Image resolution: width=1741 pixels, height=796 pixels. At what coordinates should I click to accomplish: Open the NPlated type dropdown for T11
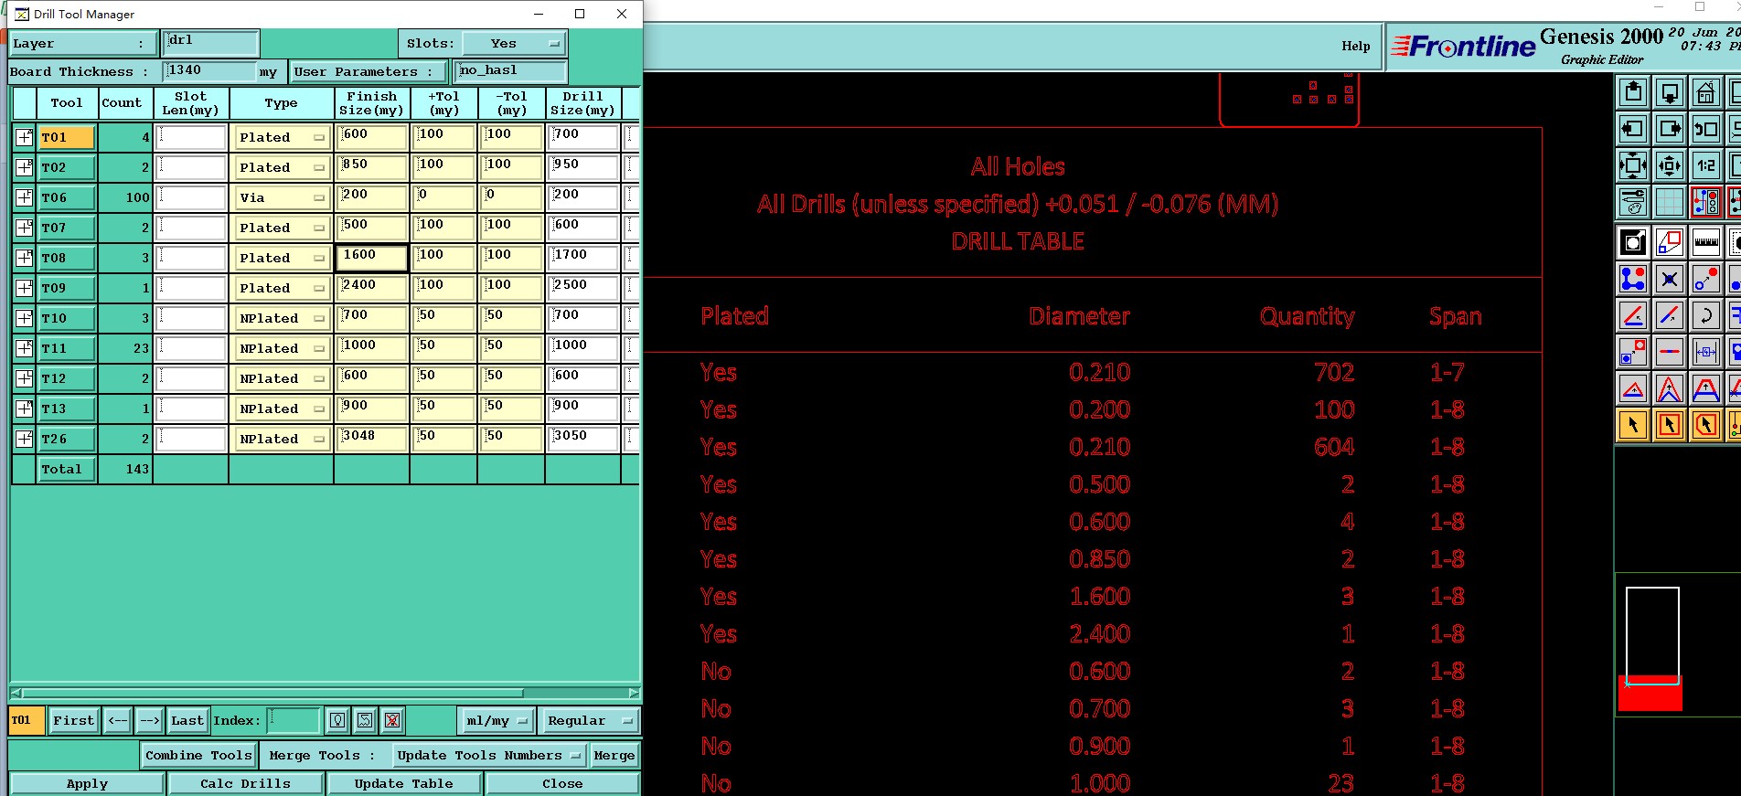[281, 348]
